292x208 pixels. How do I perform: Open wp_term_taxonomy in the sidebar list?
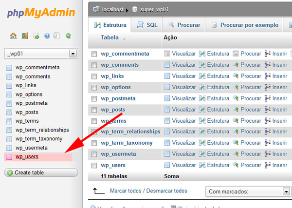[x=38, y=139]
